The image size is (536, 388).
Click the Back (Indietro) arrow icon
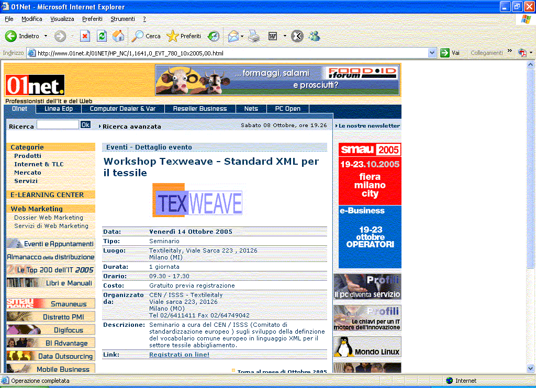click(10, 36)
